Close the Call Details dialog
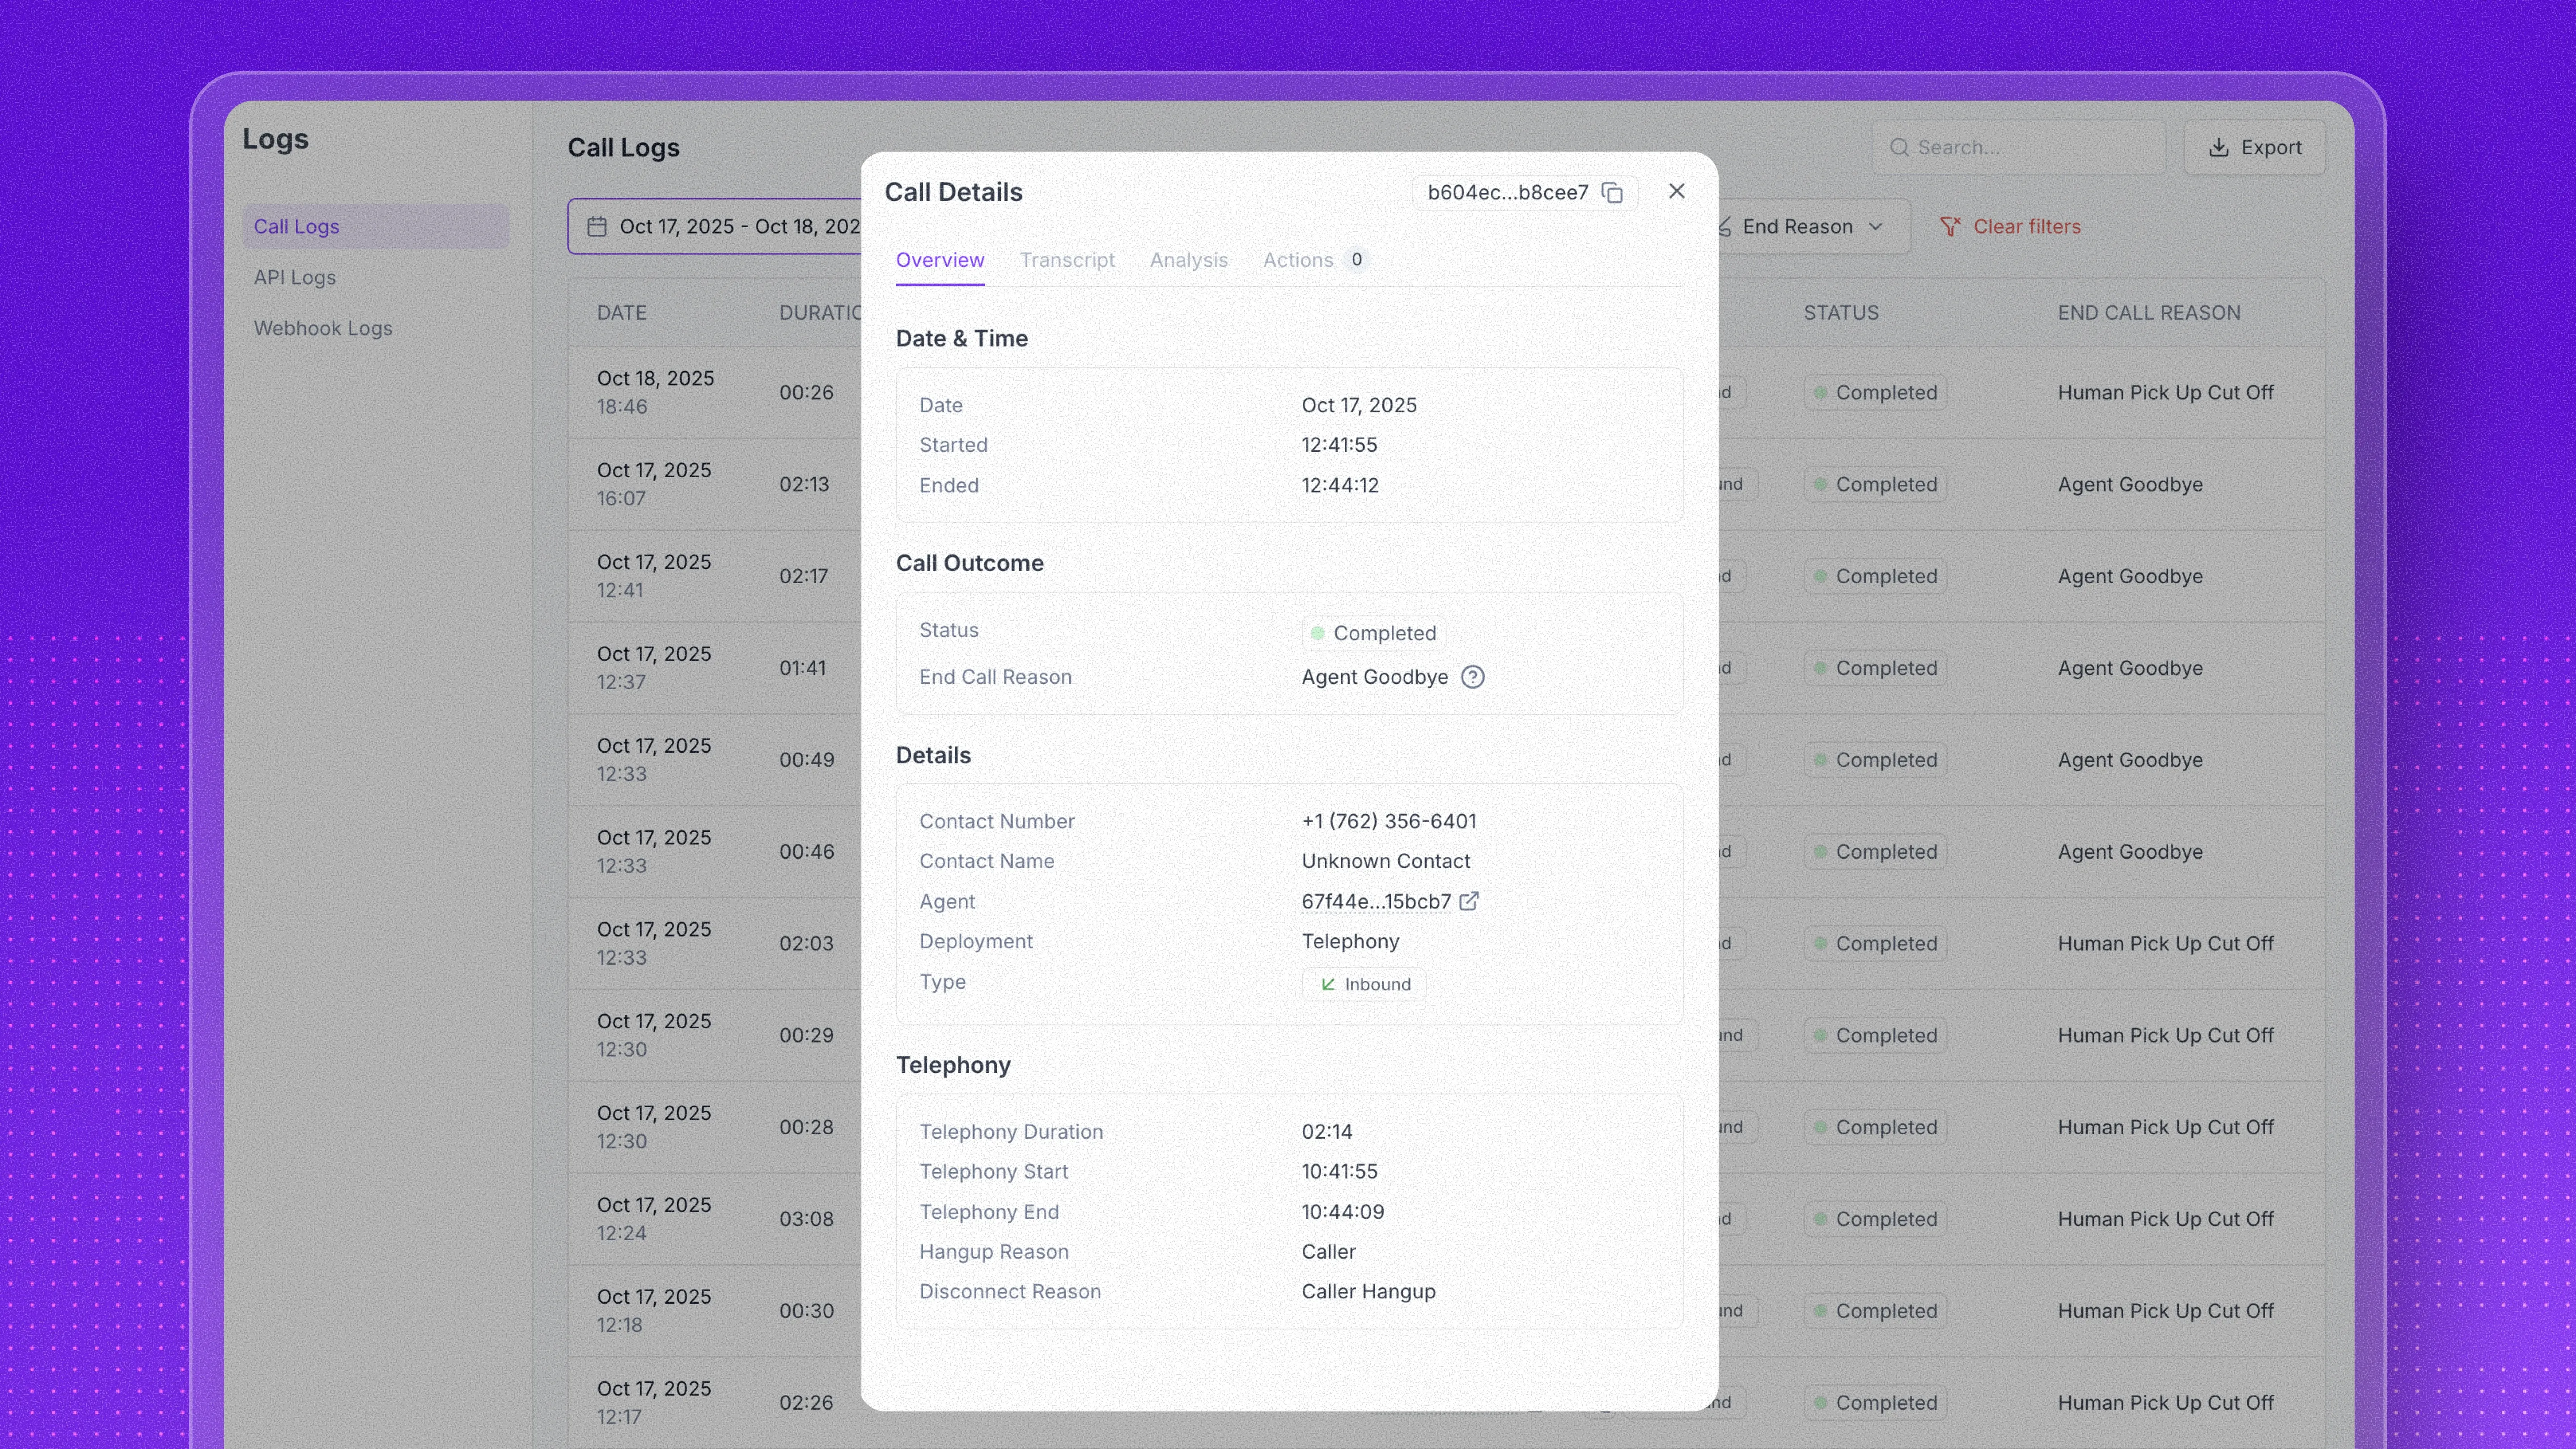The image size is (2576, 1449). coord(1676,191)
